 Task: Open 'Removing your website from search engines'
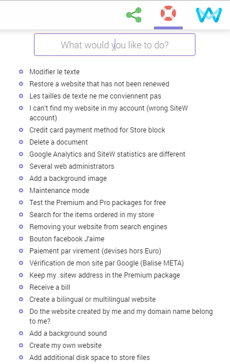coord(98,226)
